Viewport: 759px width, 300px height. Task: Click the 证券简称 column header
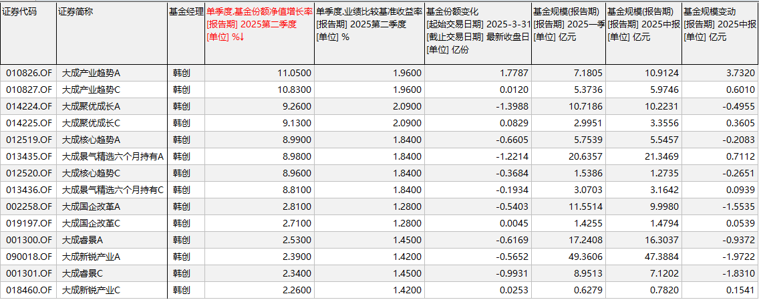75,11
